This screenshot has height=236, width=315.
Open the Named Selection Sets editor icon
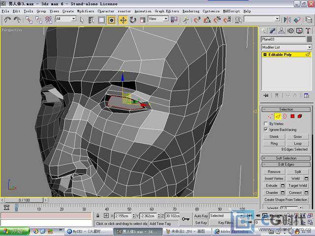(x=238, y=20)
